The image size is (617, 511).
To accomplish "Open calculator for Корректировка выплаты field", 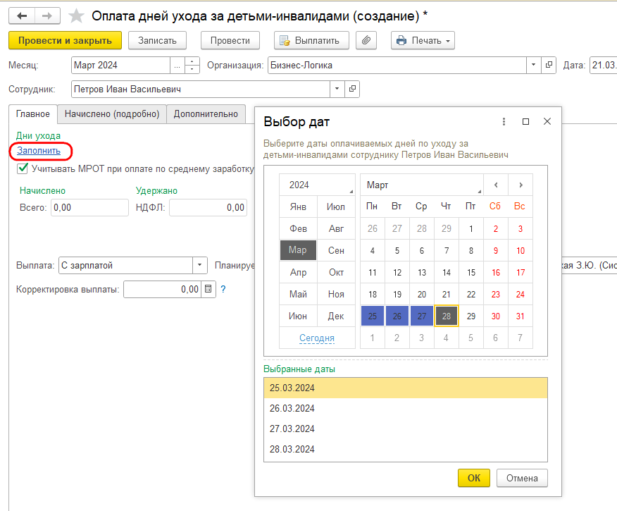I will pos(208,290).
